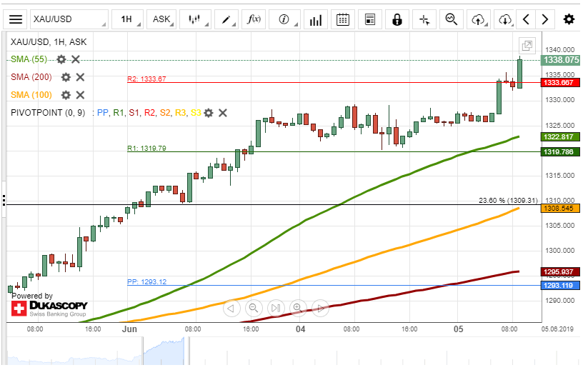The width and height of the screenshot is (583, 370).
Task: Step chart forward with bottom right arrow
Action: point(320,309)
